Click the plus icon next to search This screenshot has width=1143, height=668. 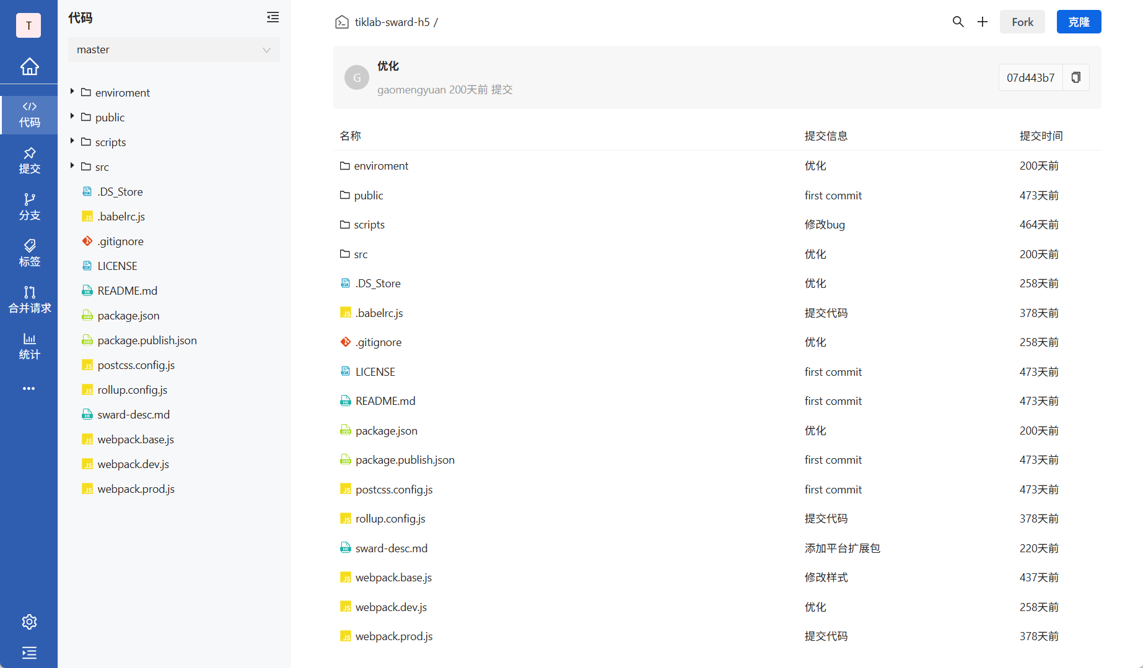click(x=982, y=21)
